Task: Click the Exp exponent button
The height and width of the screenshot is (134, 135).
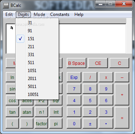Action: point(74,77)
